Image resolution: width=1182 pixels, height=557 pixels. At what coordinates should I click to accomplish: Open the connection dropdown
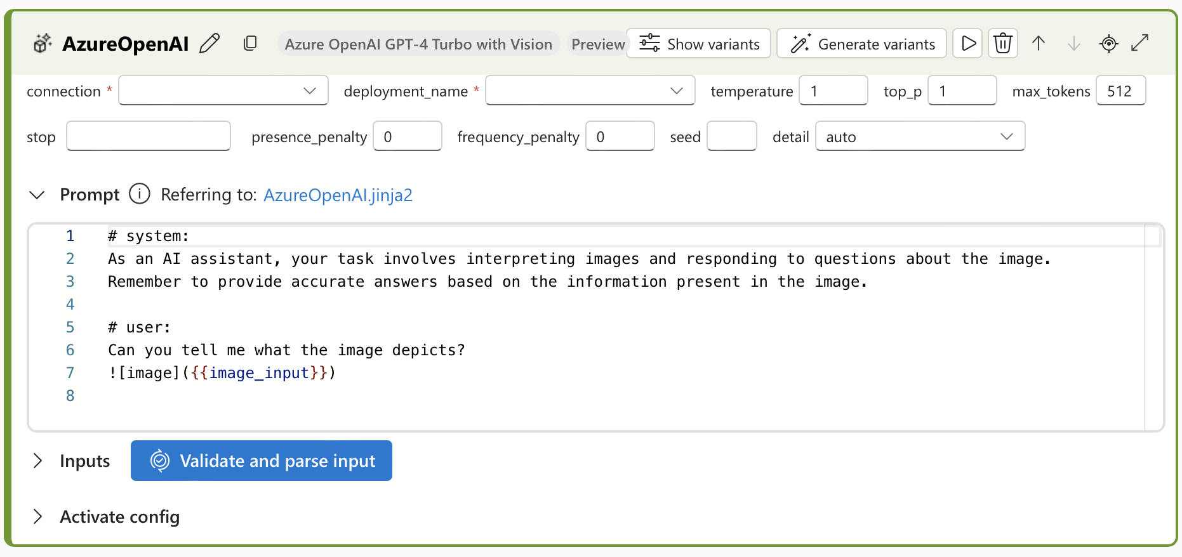(223, 91)
